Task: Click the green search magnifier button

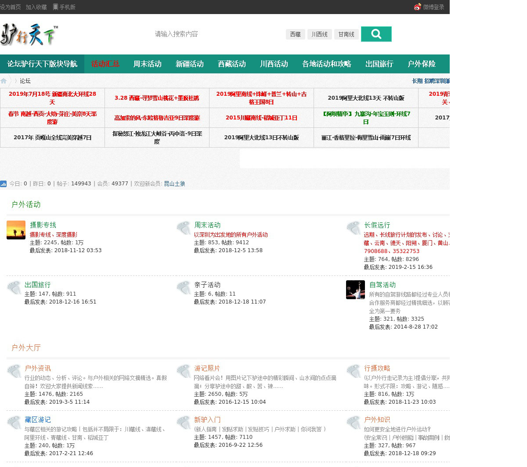Action: click(x=376, y=34)
